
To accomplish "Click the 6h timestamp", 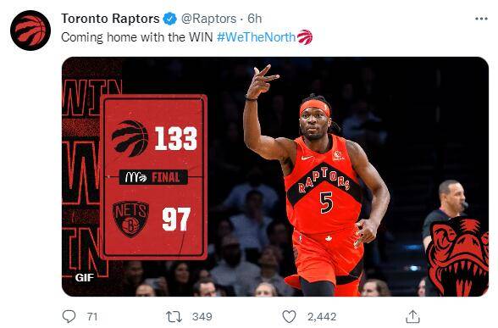I will (x=255, y=19).
